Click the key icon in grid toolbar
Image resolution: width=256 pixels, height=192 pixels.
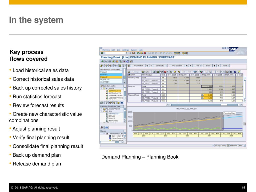[x=239, y=72]
